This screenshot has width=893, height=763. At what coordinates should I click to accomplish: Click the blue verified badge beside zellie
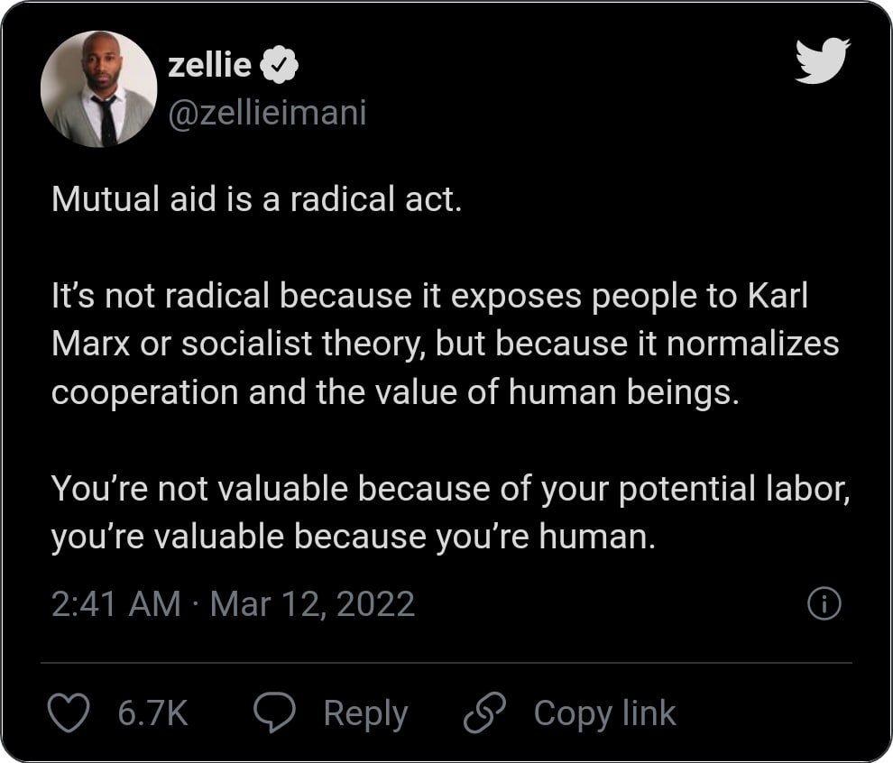pos(280,65)
